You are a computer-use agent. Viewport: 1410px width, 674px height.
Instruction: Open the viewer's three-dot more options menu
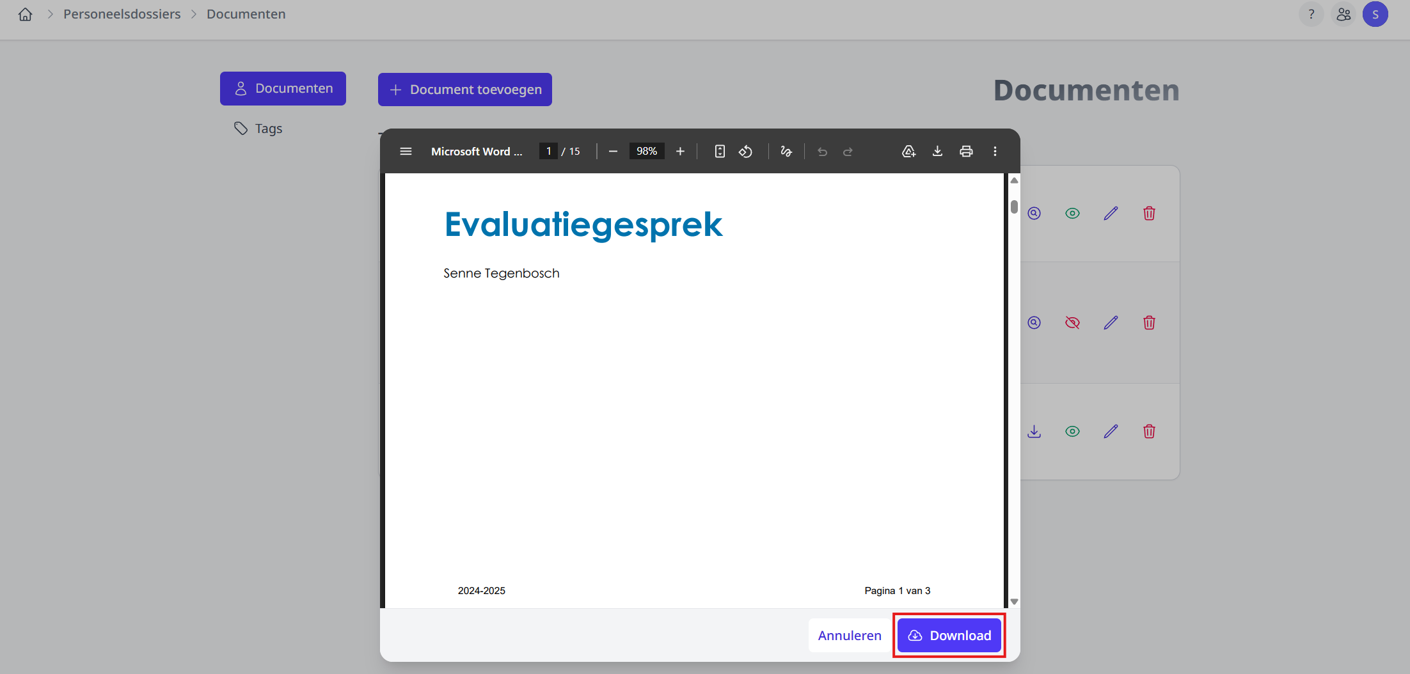click(x=995, y=151)
